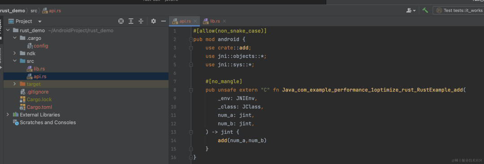The height and width of the screenshot is (164, 484).
Task: Expand the ndk folder chevron
Action: coord(14,53)
